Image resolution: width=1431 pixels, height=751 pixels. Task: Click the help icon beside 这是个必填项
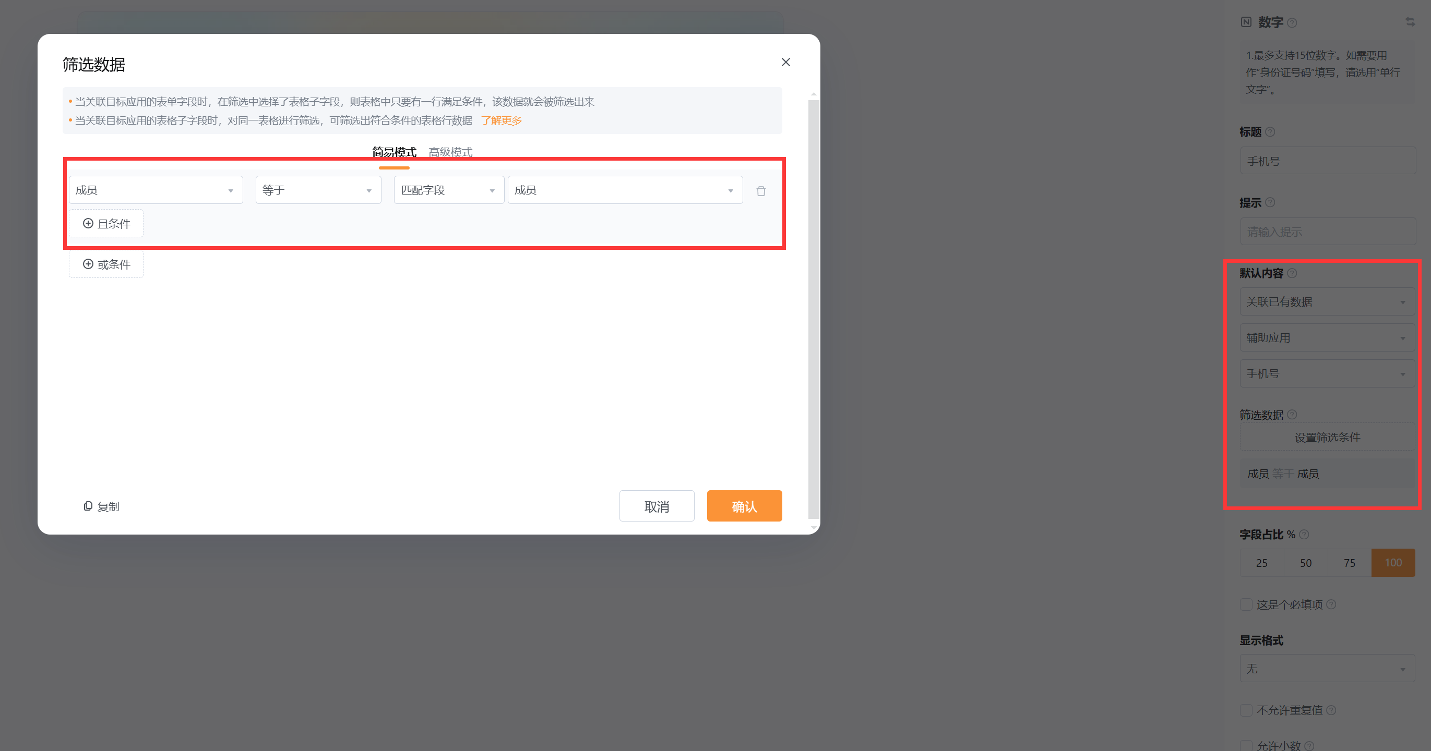[x=1331, y=604]
